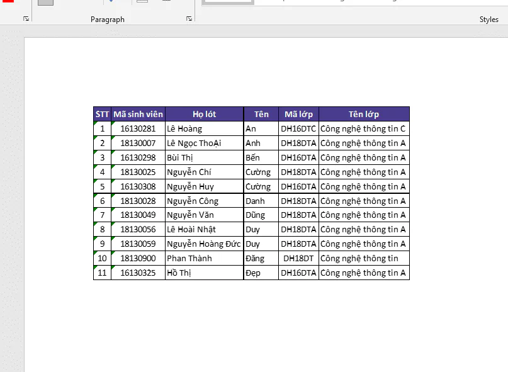Open the Font dialog launcher left of Paragraph
The image size is (508, 372).
click(x=26, y=19)
